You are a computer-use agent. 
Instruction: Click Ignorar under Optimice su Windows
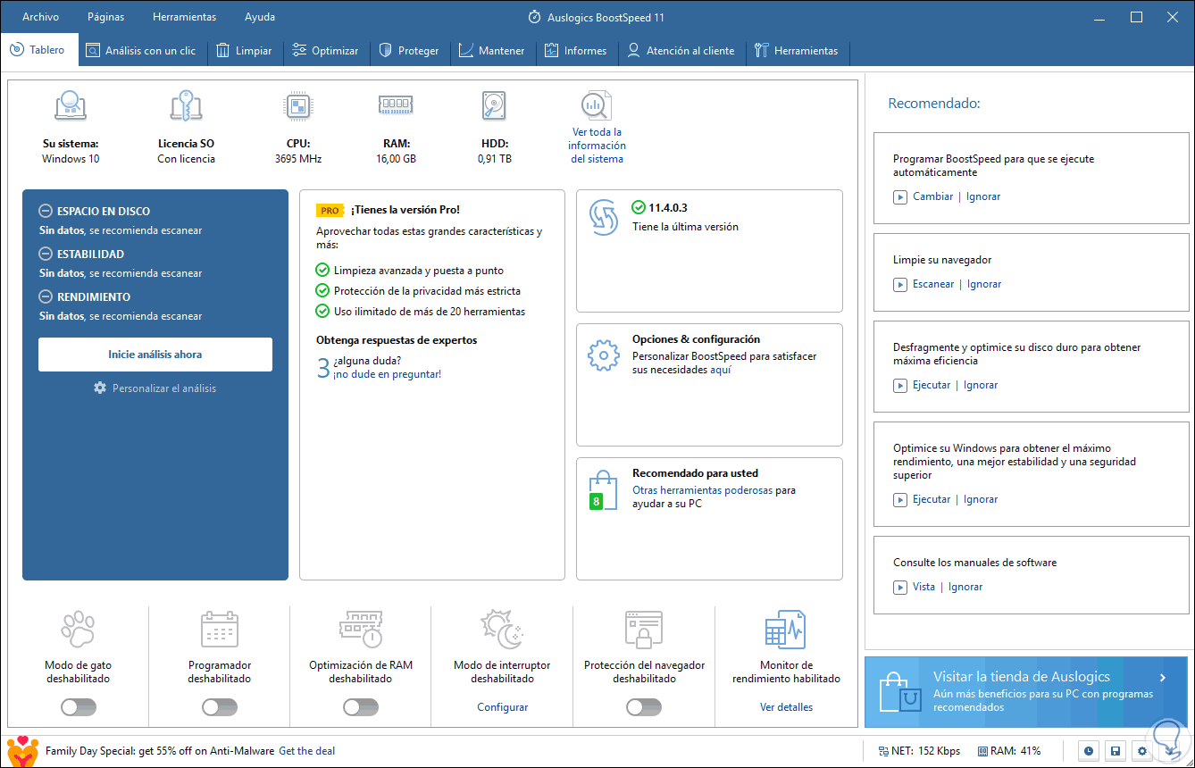pyautogui.click(x=981, y=499)
